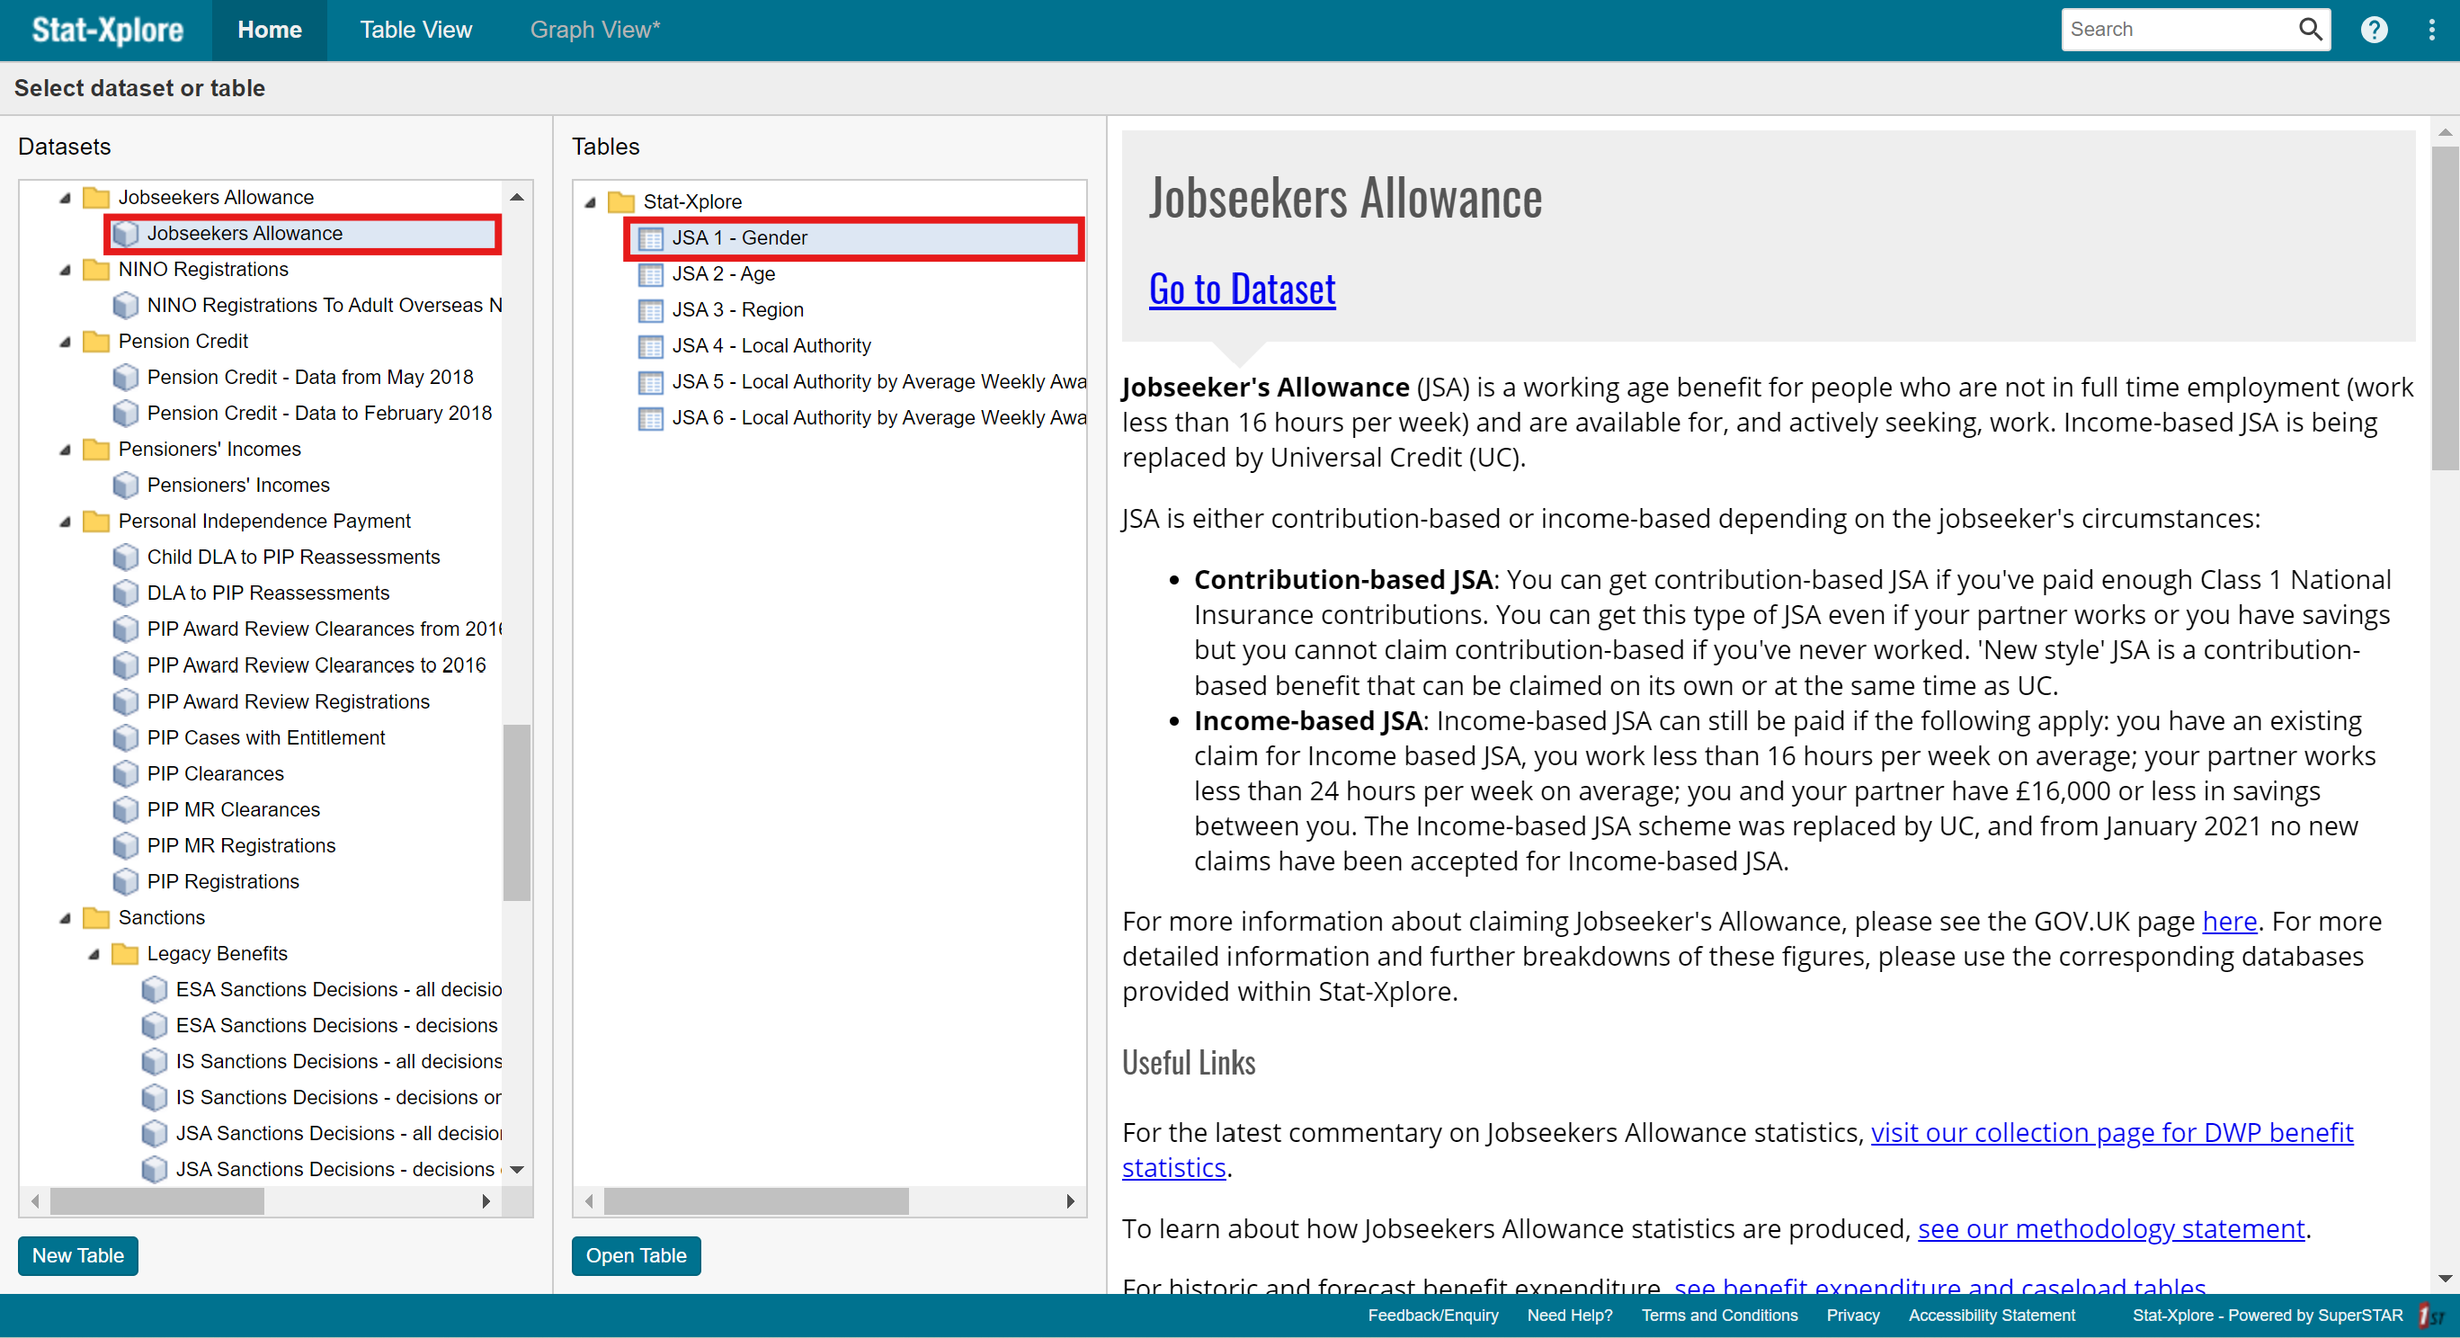Viewport: 2460px width, 1338px height.
Task: Click the Stat-Xplore logo
Action: tap(107, 30)
